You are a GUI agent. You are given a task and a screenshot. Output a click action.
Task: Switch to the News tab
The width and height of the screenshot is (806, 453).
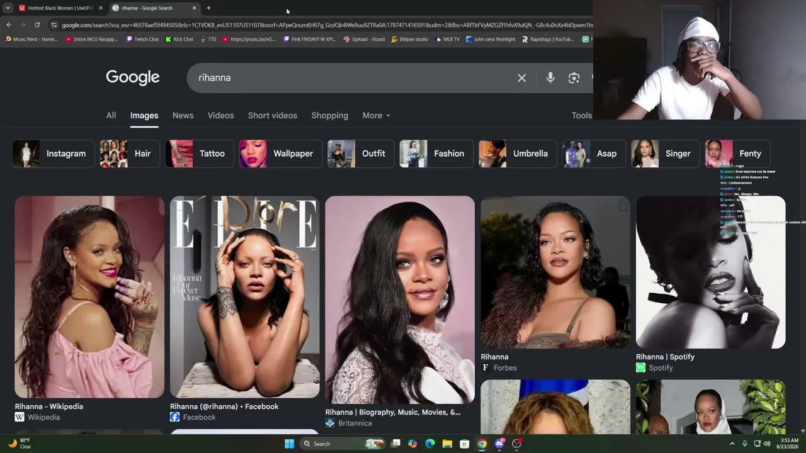coord(183,116)
